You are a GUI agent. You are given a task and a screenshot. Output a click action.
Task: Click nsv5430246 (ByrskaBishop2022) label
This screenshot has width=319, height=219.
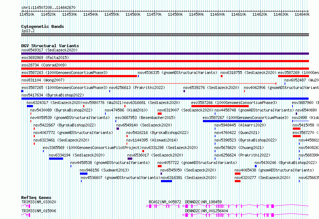pyautogui.click(x=286, y=163)
